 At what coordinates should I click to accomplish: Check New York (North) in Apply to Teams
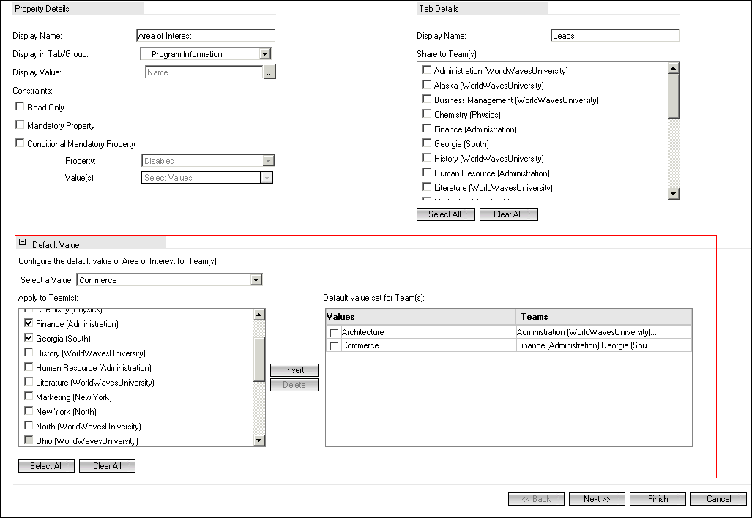coord(29,410)
